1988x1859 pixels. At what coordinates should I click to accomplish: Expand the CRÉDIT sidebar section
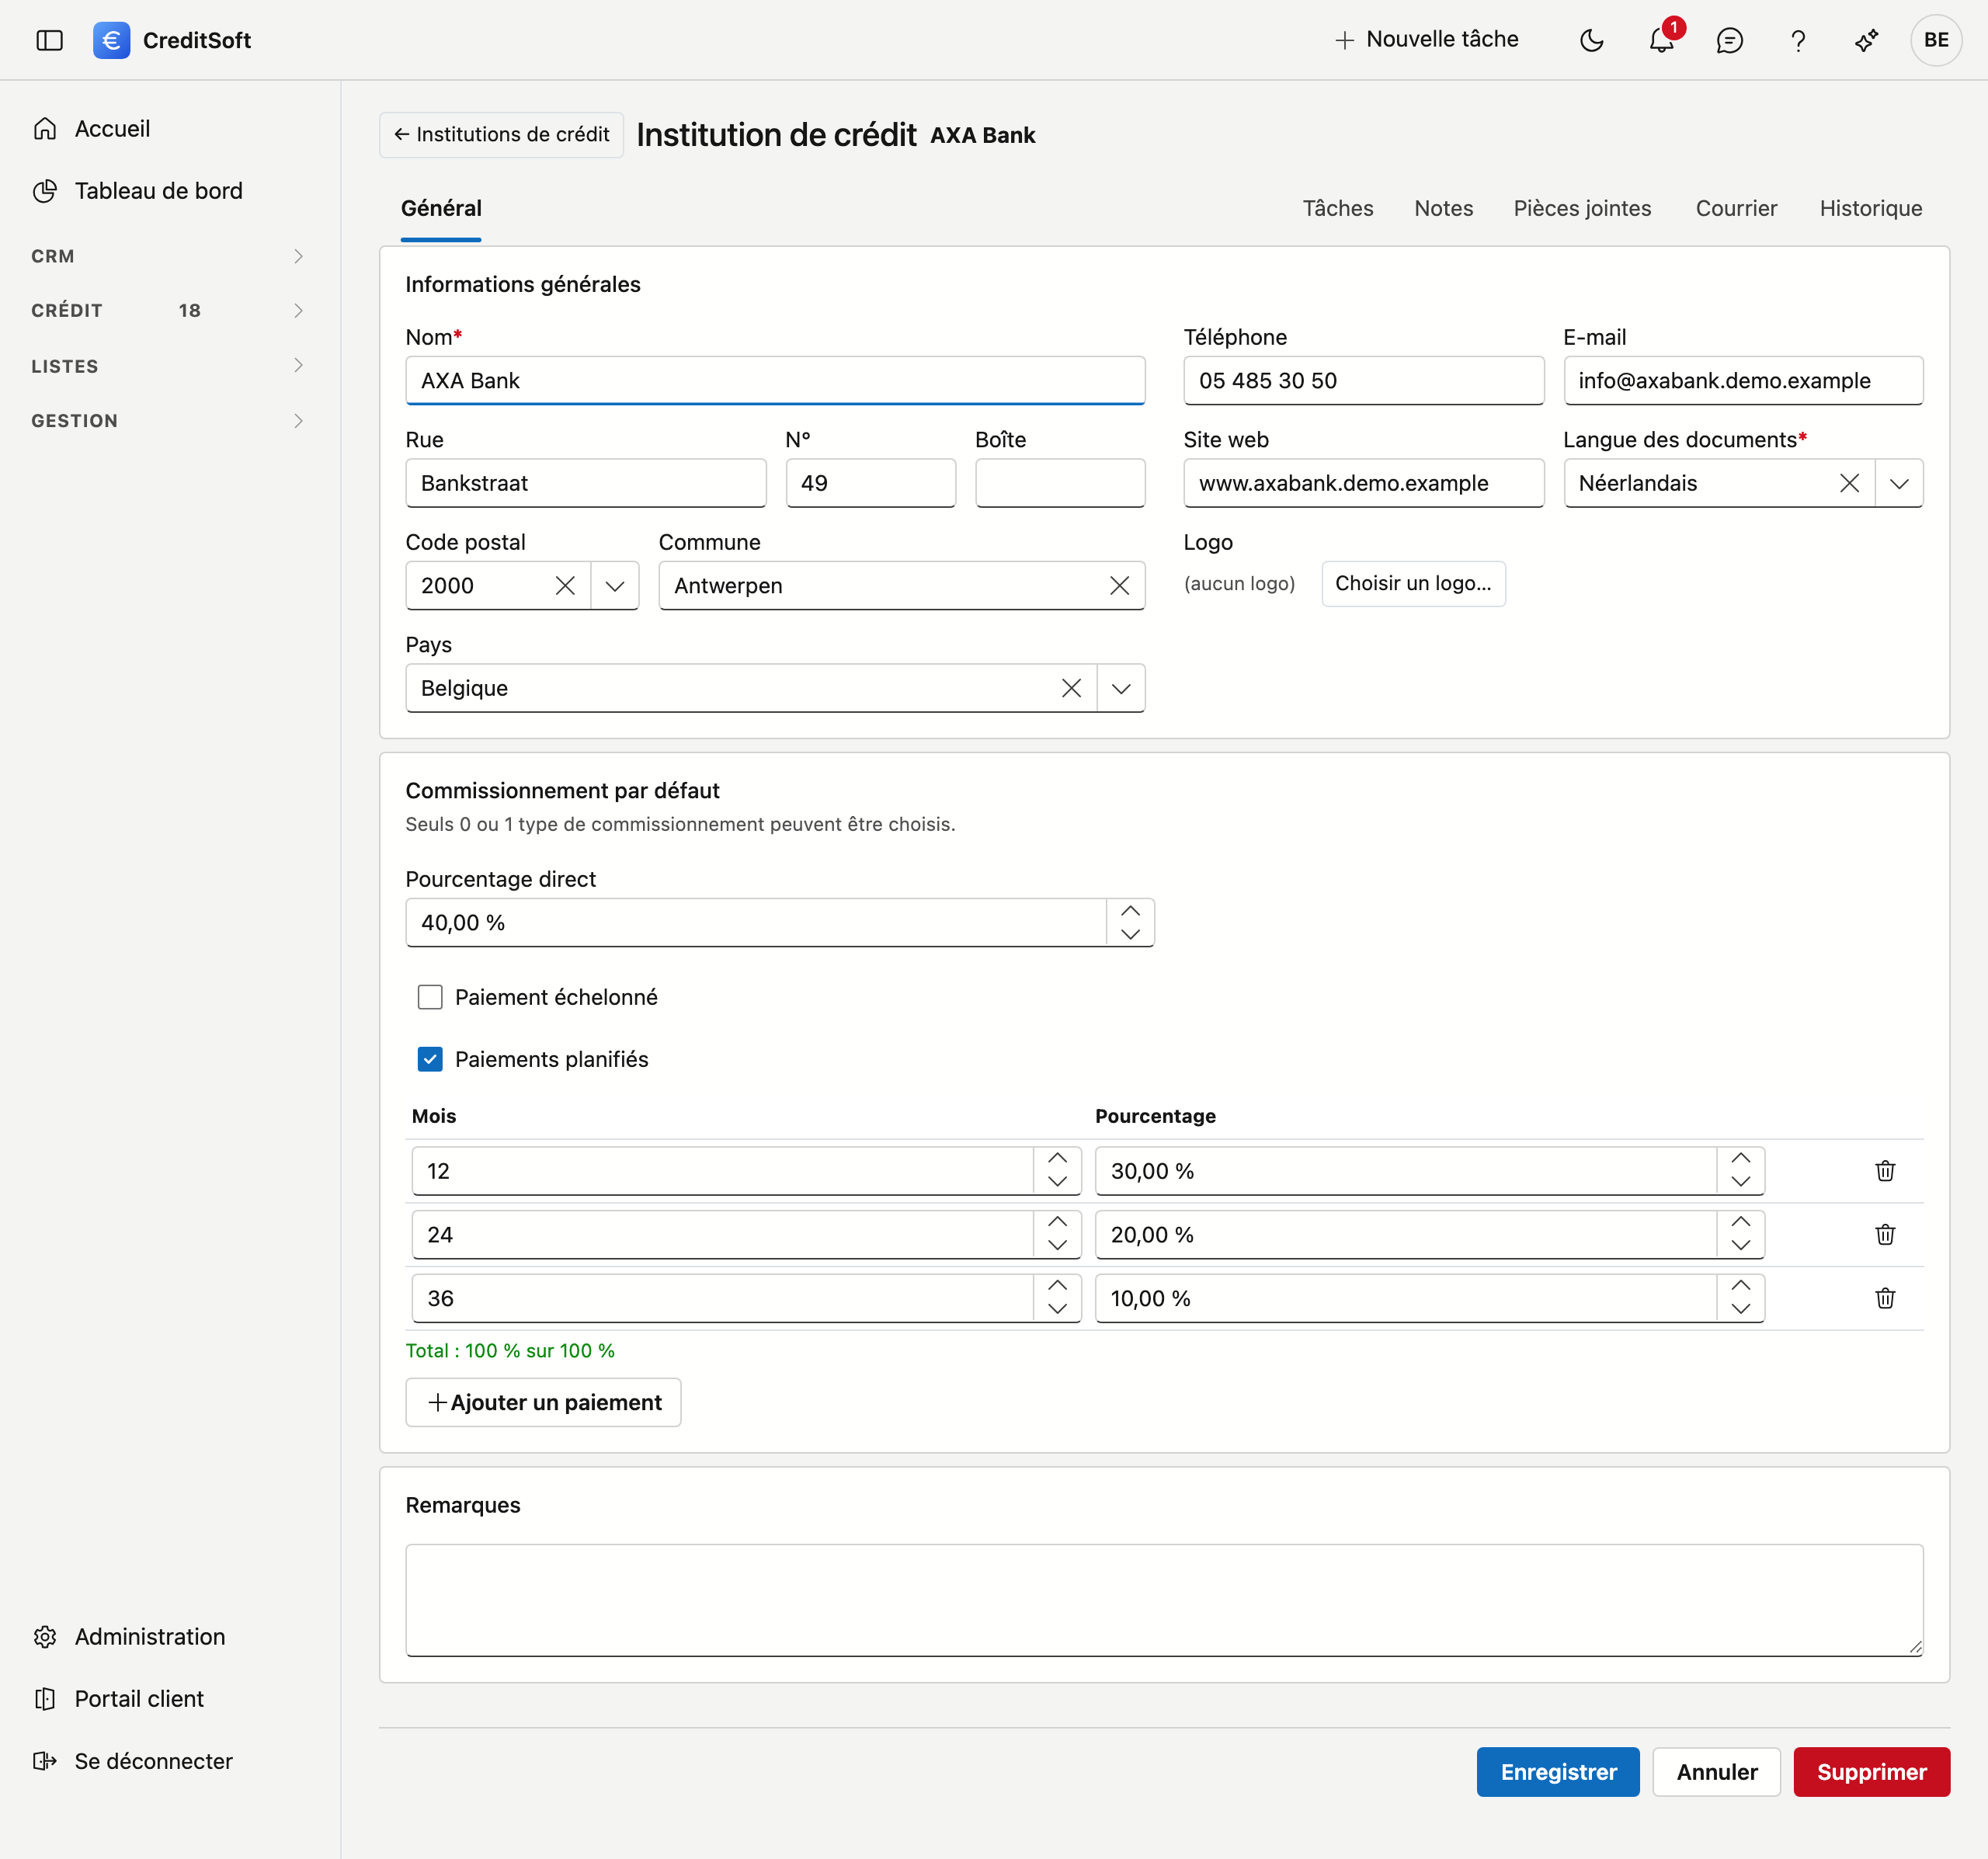[x=168, y=311]
